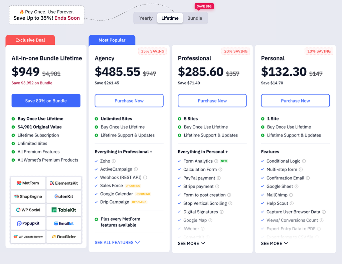Click the info icon next to Zoho
This screenshot has height=264, width=342.
[114, 161]
